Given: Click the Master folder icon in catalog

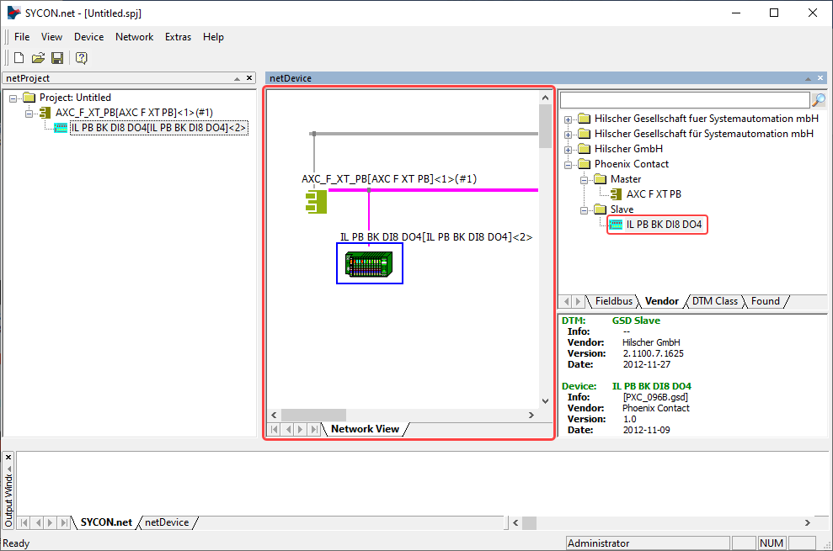Looking at the screenshot, I should click(601, 179).
